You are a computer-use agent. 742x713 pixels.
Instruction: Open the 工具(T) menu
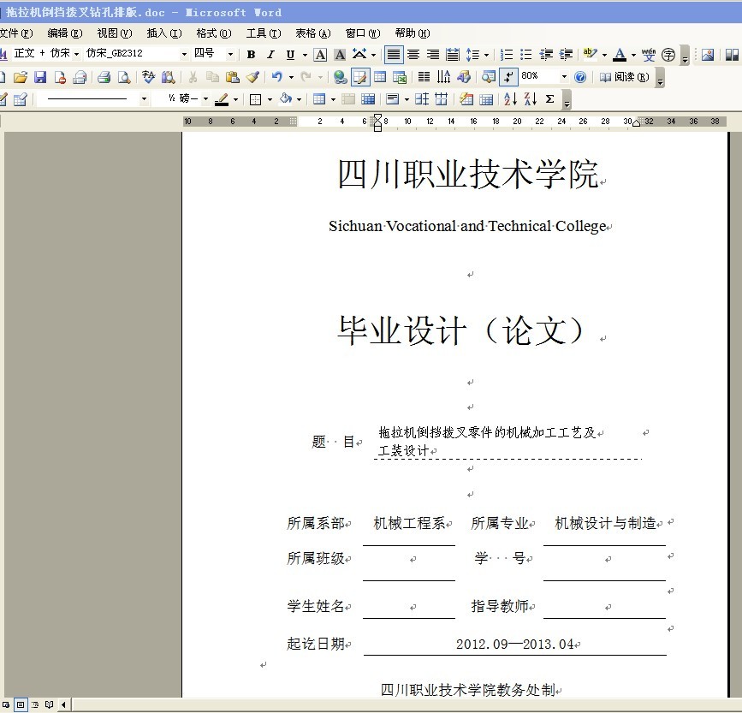pyautogui.click(x=264, y=33)
